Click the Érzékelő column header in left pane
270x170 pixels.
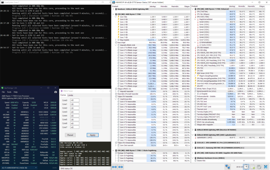click(115, 6)
